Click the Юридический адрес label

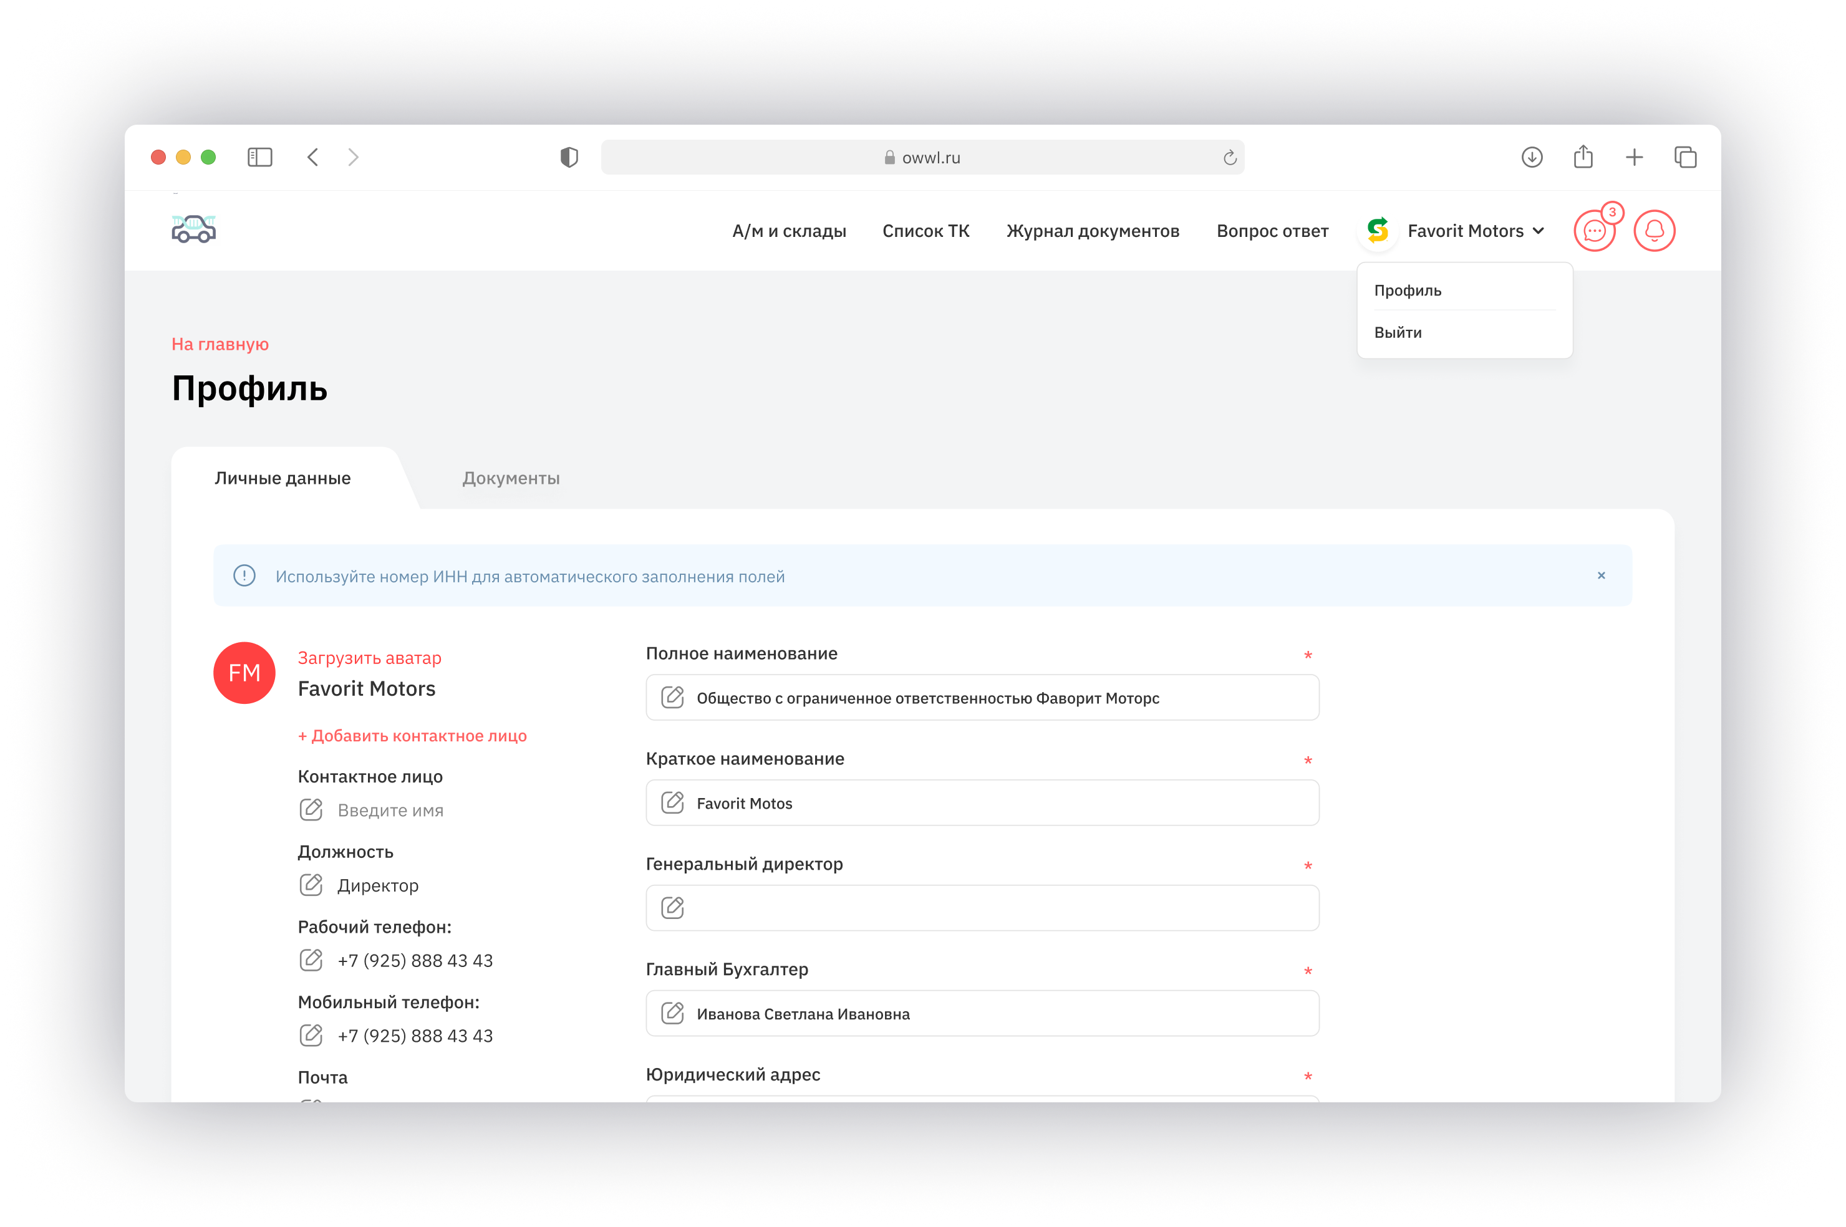(732, 1074)
